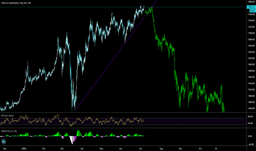Click the Feb label on time axis

tap(44, 149)
